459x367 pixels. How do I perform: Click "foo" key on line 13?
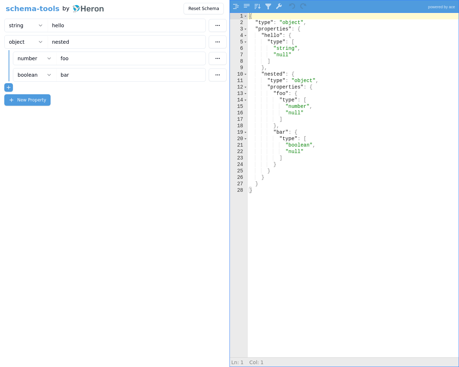click(x=281, y=94)
